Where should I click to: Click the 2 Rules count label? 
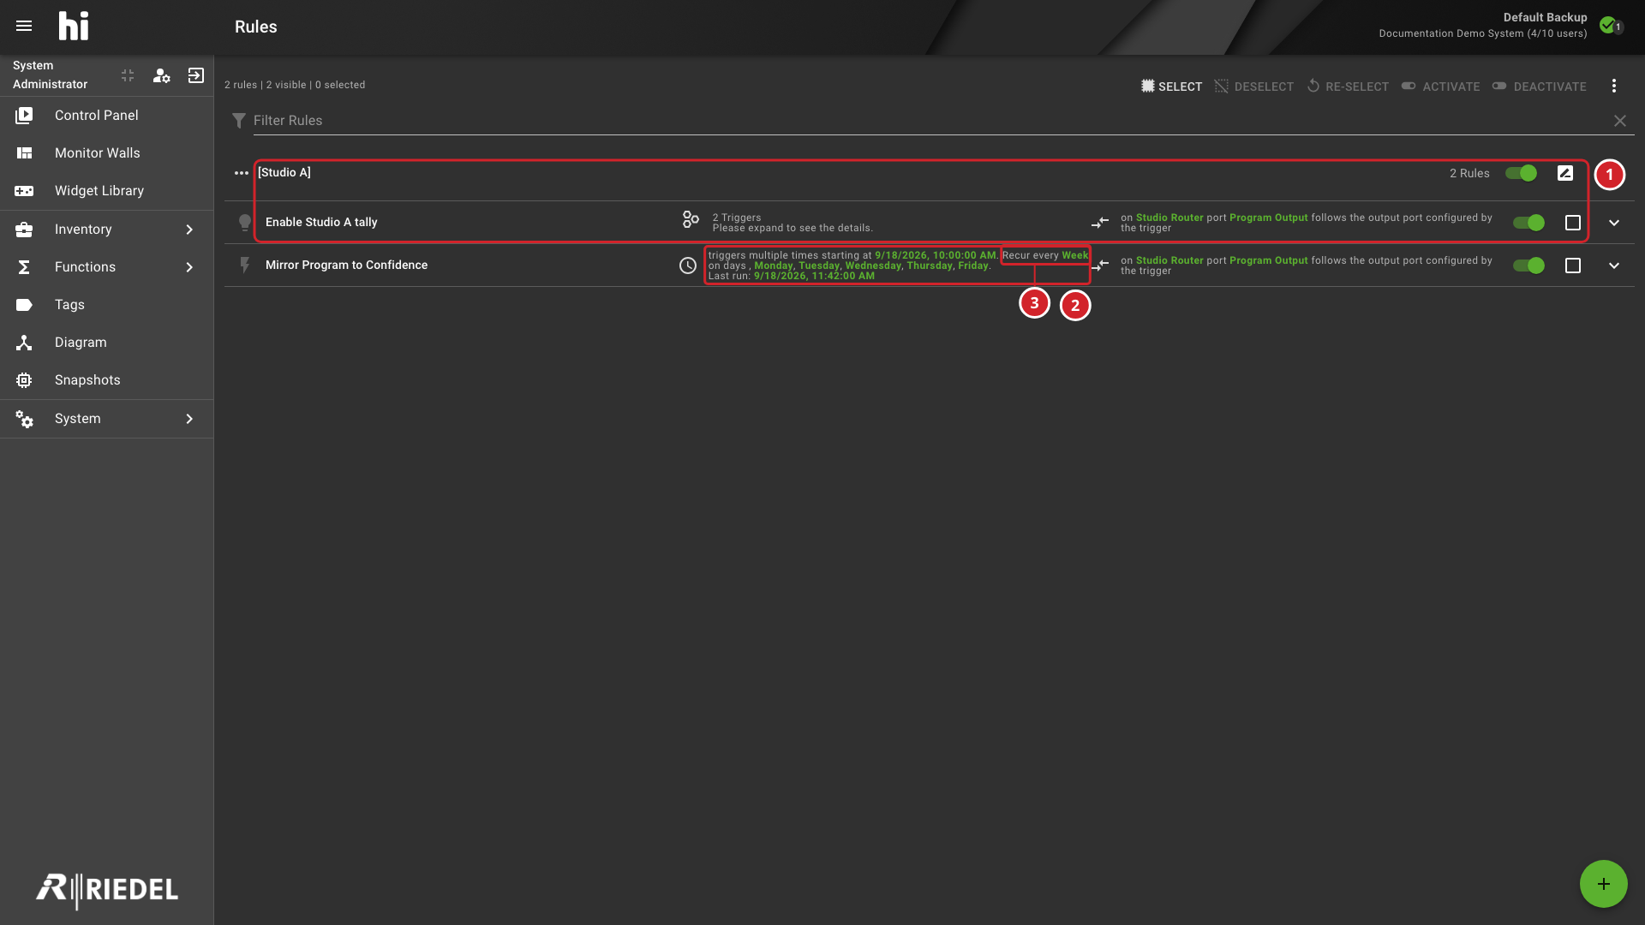tap(1469, 173)
